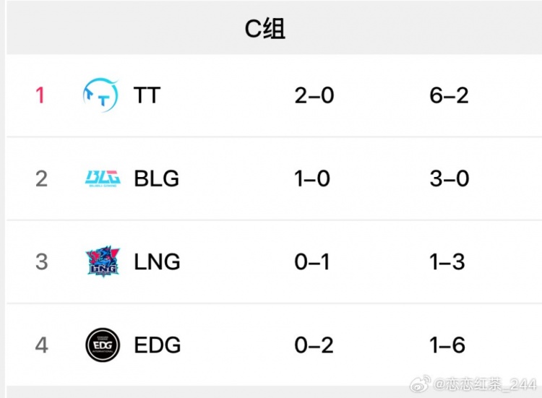Image resolution: width=542 pixels, height=398 pixels.
Task: Click the EDG team logo
Action: point(102,345)
